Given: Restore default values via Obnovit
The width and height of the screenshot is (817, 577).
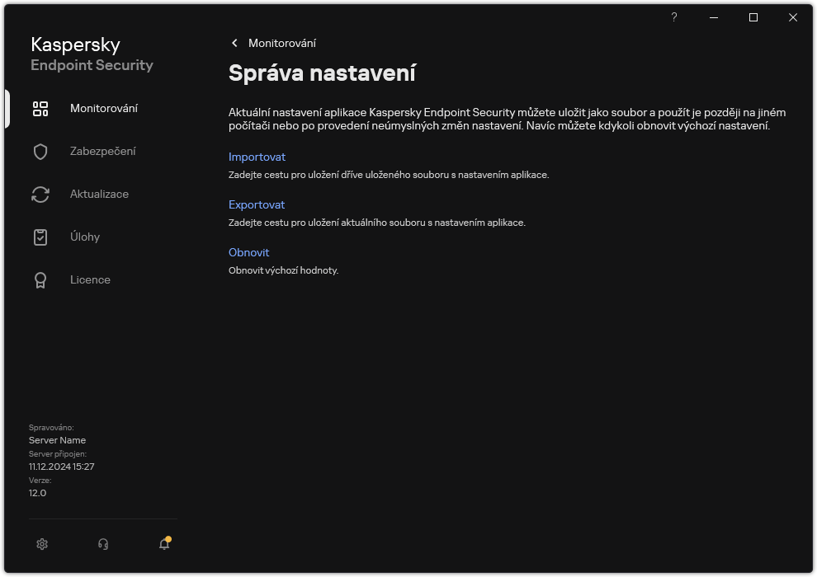Looking at the screenshot, I should [248, 252].
